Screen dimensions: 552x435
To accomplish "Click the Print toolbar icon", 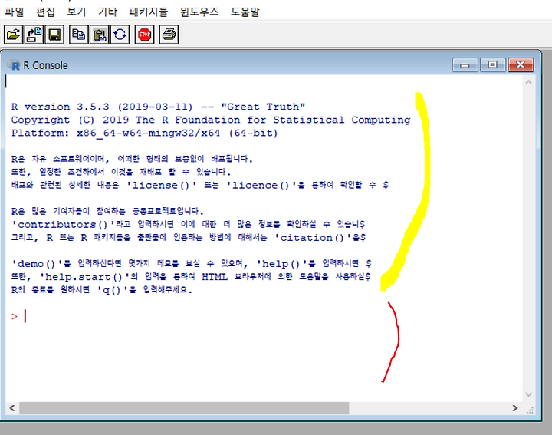I will point(169,35).
